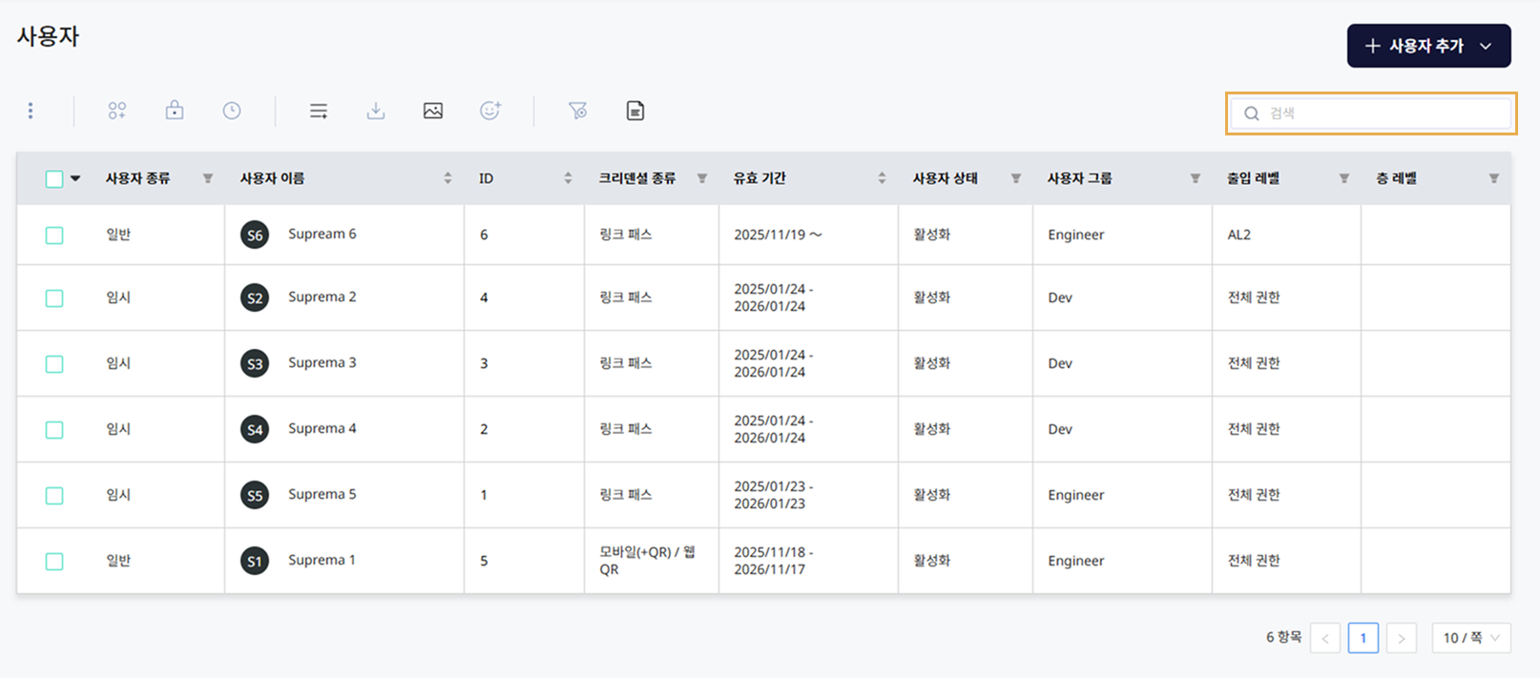Open the 사용자 그룹 column filter

pos(1195,178)
